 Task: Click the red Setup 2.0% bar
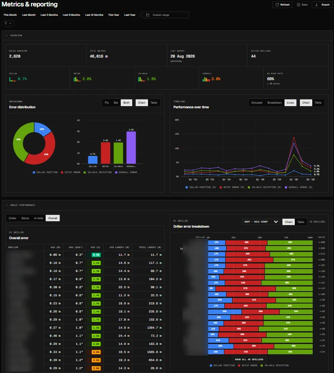[x=105, y=153]
